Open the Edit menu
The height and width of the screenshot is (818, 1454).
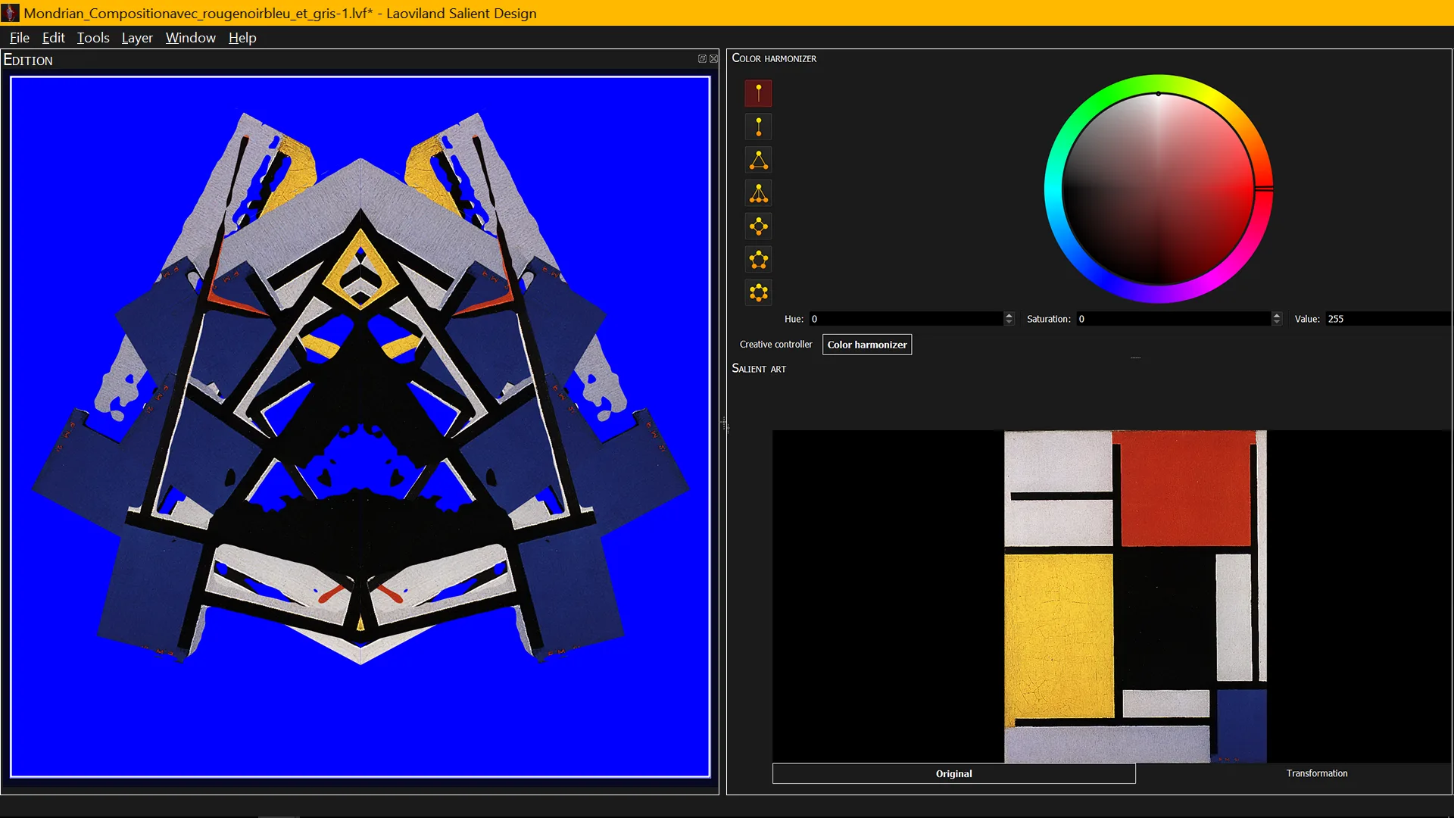[x=53, y=38]
